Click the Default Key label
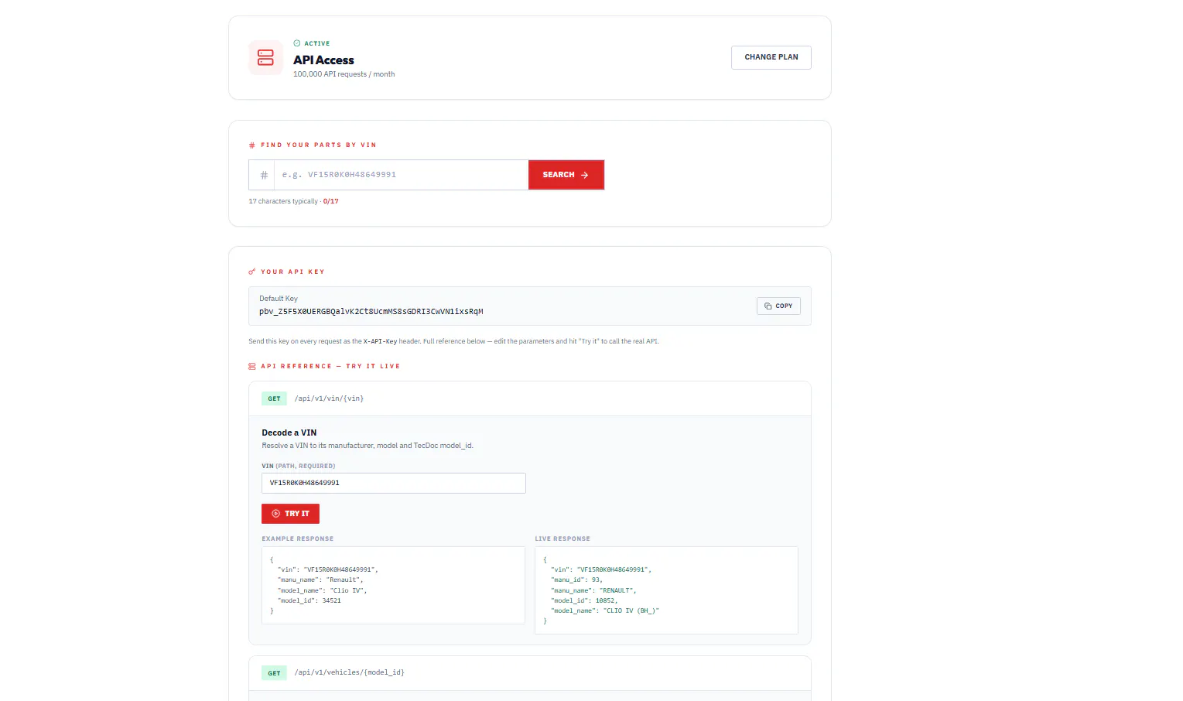Viewport: 1183px width, 701px height. pos(278,299)
